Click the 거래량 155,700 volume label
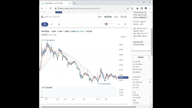The height and width of the screenshot is (108, 192). click(x=46, y=88)
